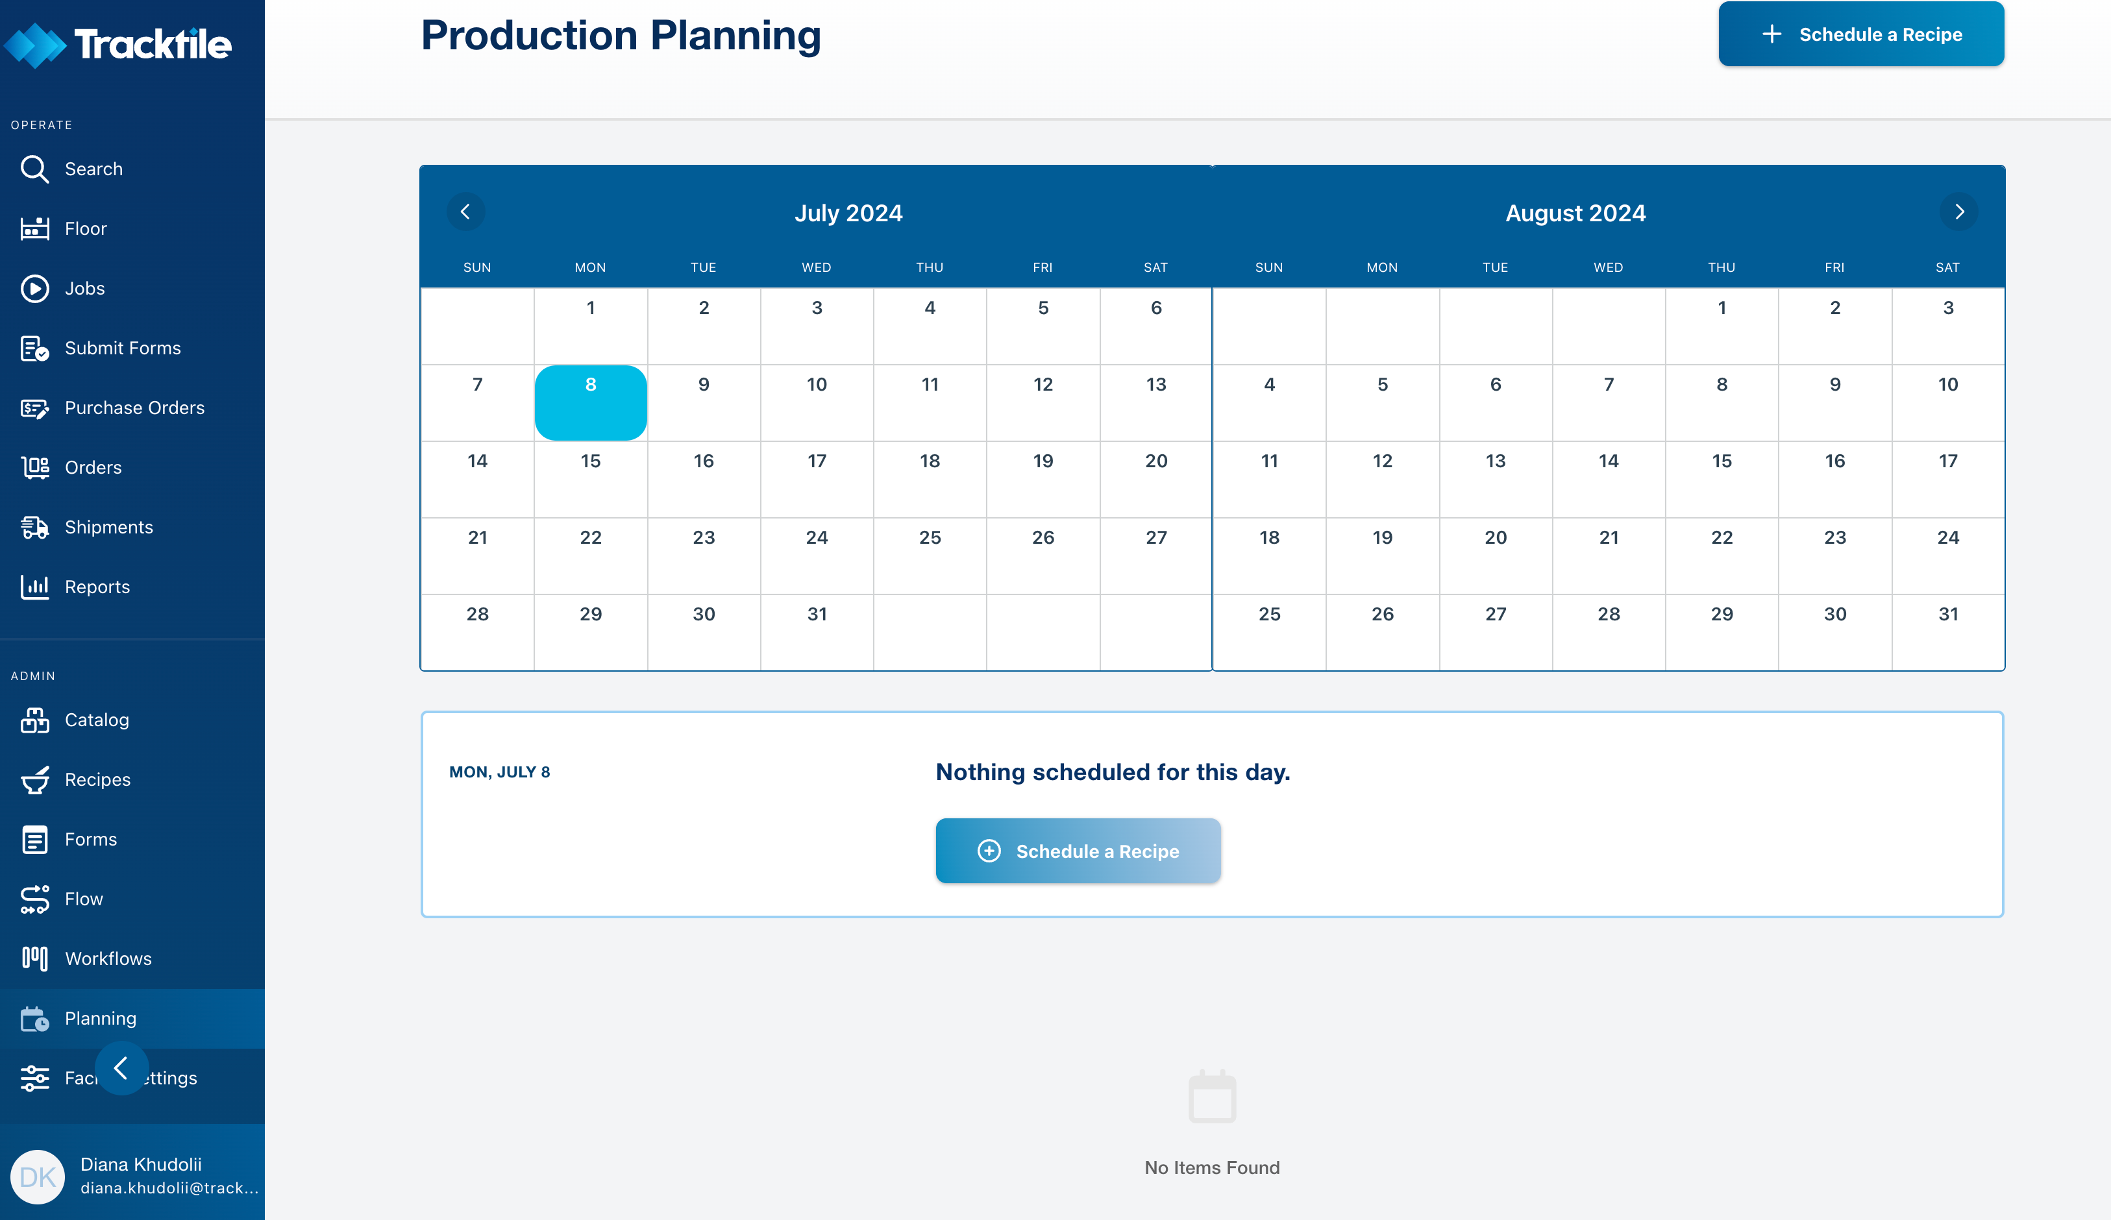
Task: Open the Purchase Orders icon
Action: (34, 408)
